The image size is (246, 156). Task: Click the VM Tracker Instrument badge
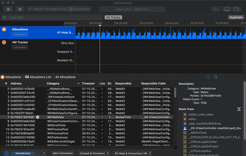(20, 47)
